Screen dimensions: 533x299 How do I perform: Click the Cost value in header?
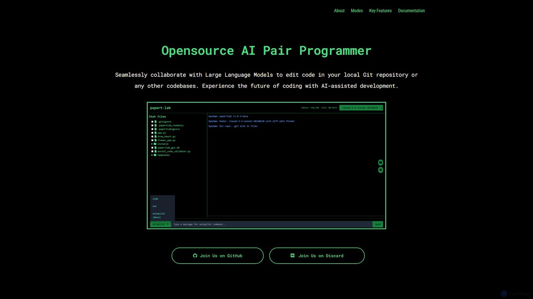[x=329, y=108]
